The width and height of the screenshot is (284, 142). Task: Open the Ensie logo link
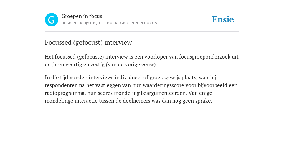(223, 20)
